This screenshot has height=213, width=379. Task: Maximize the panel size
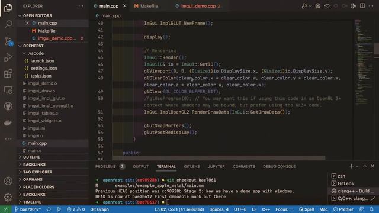coord(365,166)
